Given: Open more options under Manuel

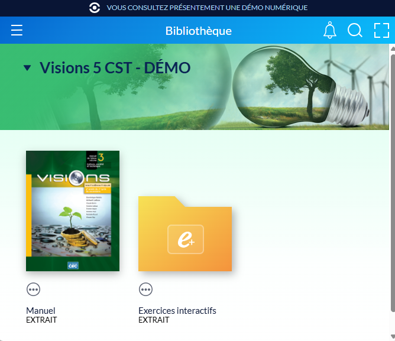Looking at the screenshot, I should click(x=34, y=289).
